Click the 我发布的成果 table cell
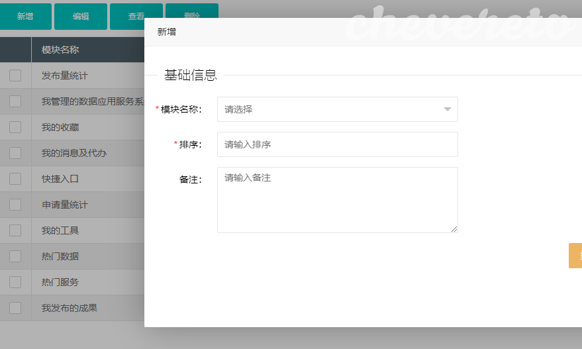 click(x=88, y=308)
